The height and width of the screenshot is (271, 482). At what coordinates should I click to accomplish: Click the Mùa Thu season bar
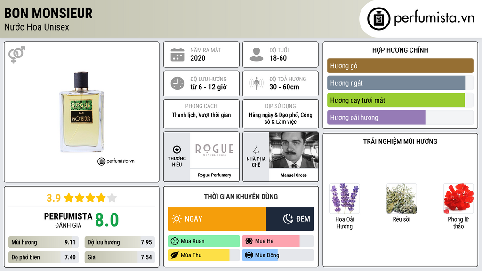point(204,255)
